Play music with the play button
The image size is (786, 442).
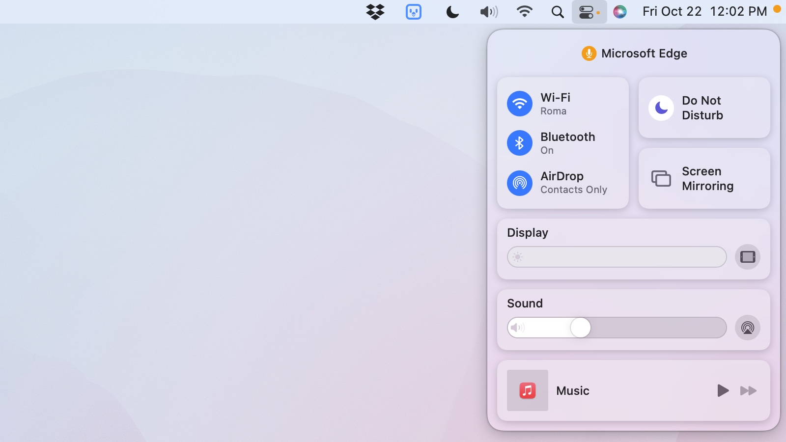[x=723, y=390]
